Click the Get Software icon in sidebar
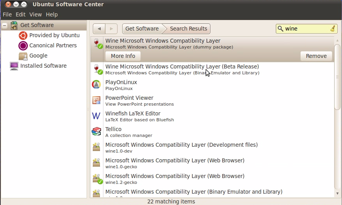The image size is (342, 205). click(14, 25)
